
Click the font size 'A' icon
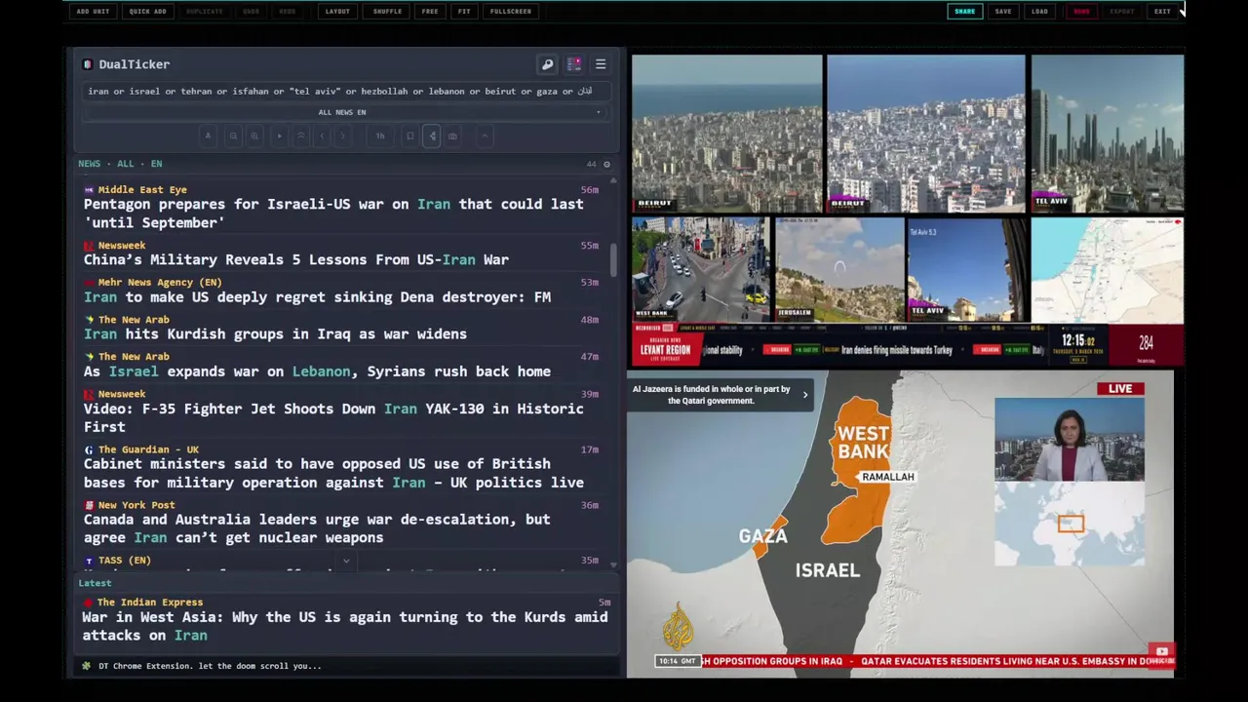(x=208, y=136)
